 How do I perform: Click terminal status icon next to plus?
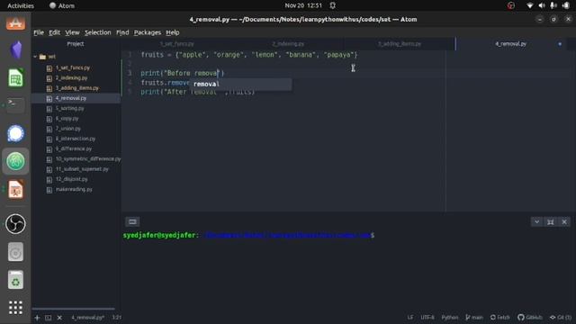48,318
